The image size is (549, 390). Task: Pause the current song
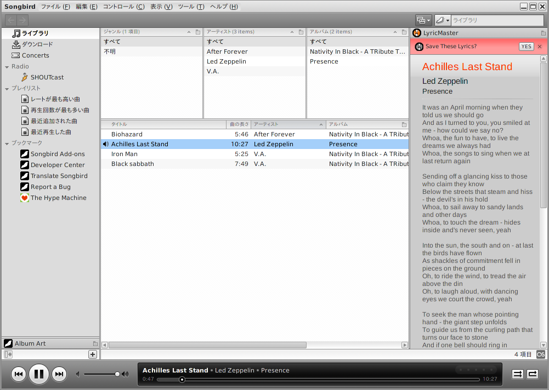[38, 374]
